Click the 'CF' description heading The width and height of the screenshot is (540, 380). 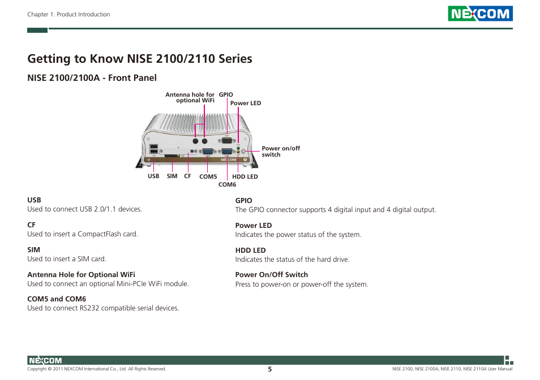click(31, 225)
